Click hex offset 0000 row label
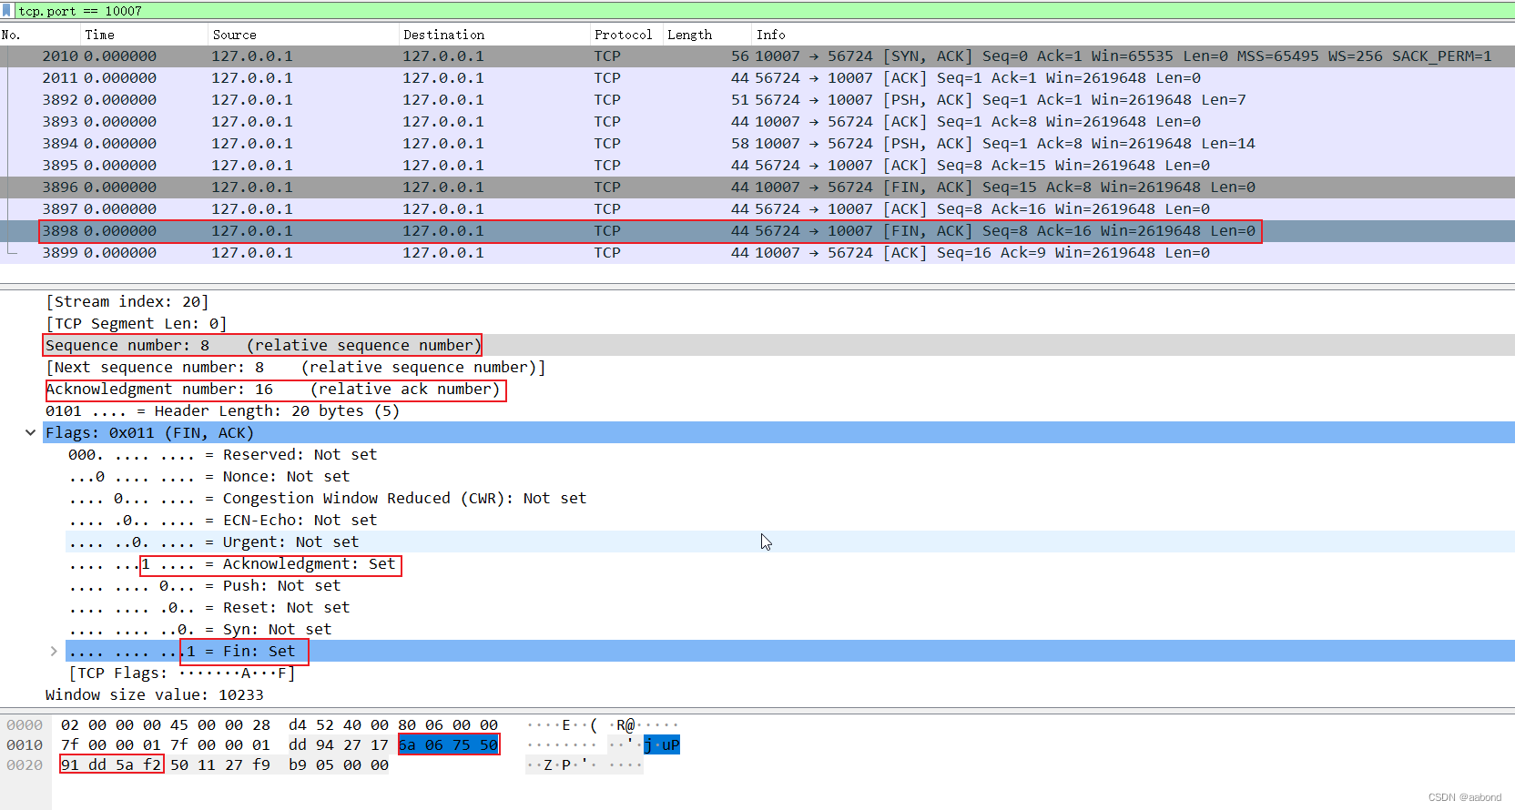1515x810 pixels. point(25,725)
